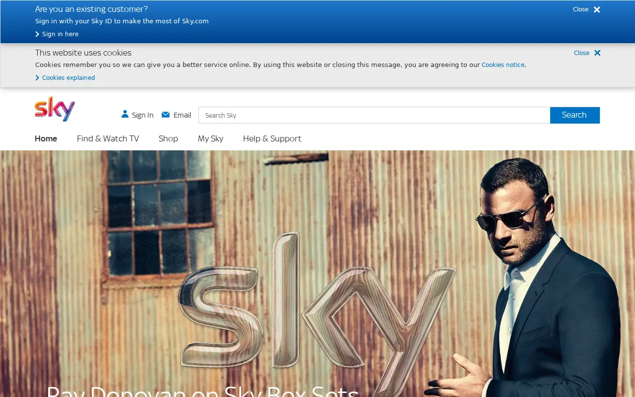Click the Email text link

pos(182,115)
